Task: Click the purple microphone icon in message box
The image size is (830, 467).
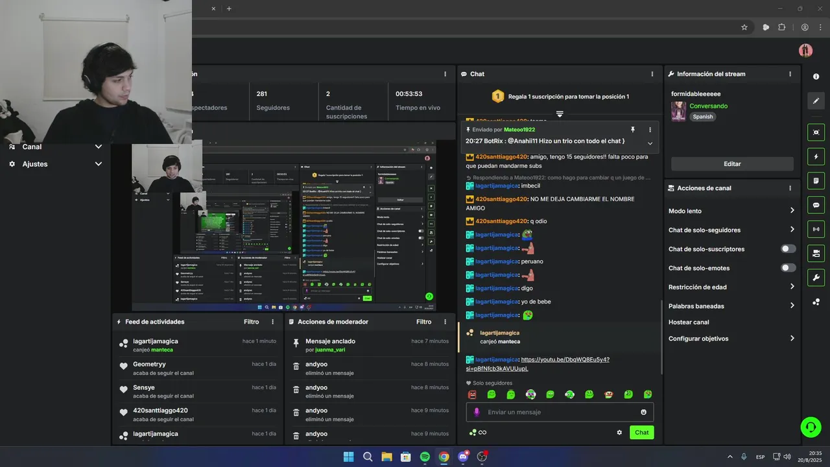Action: click(x=477, y=412)
